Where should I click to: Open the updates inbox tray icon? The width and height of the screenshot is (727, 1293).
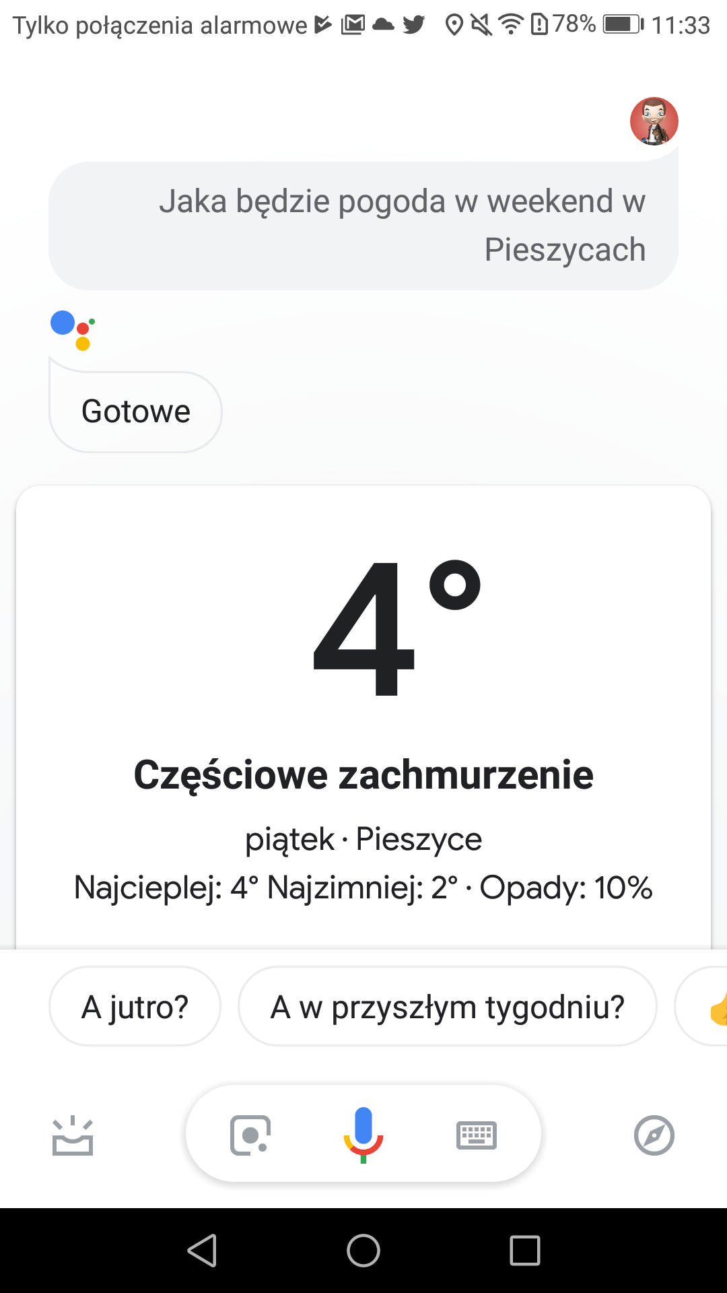tap(73, 1135)
